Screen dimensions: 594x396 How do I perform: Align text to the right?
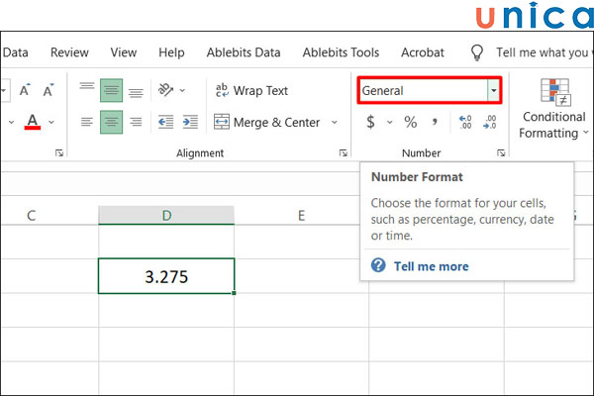[x=136, y=123]
